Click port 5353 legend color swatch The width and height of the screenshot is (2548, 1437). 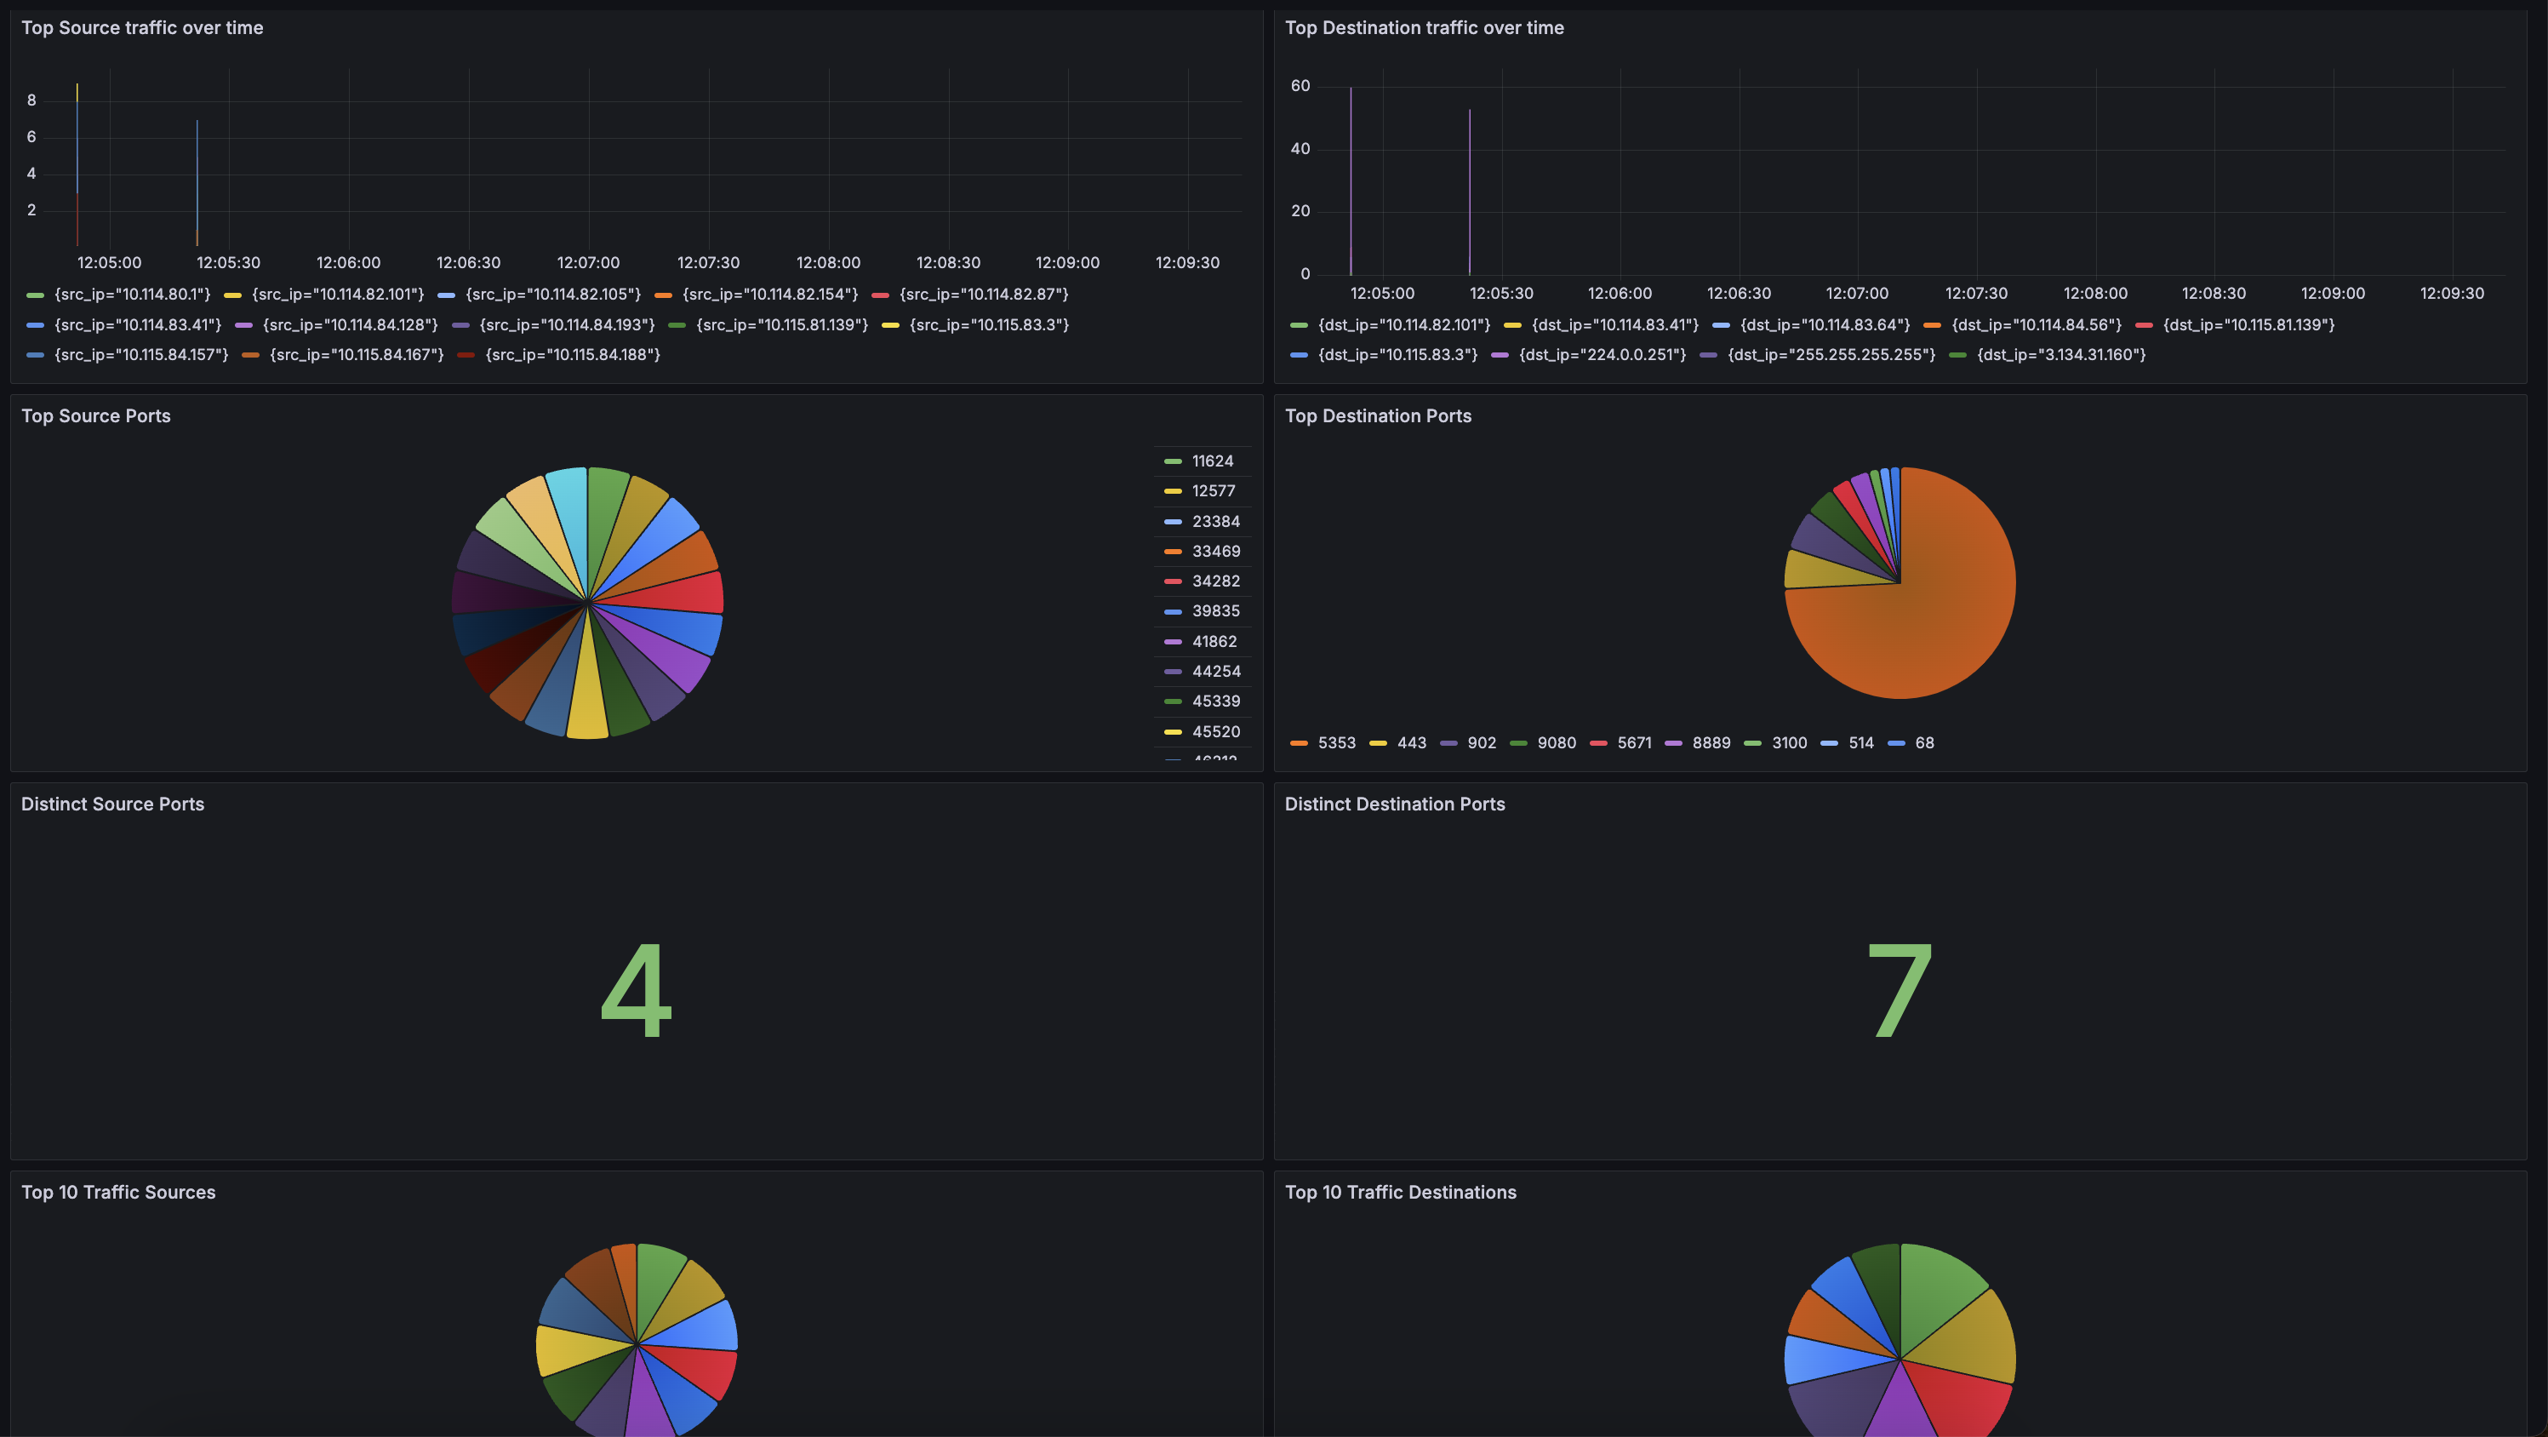click(x=1299, y=743)
